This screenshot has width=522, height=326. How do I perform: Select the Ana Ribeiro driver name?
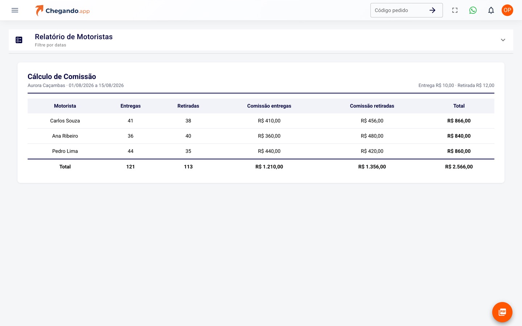click(x=65, y=136)
